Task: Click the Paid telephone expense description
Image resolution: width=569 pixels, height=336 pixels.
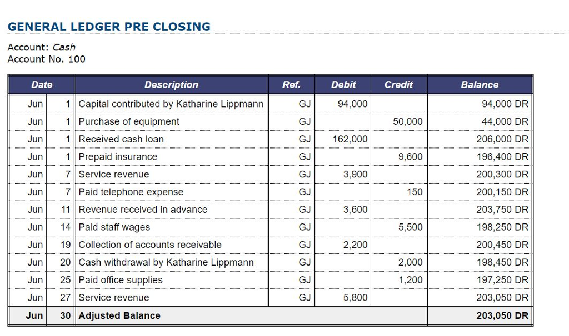Action: (131, 192)
